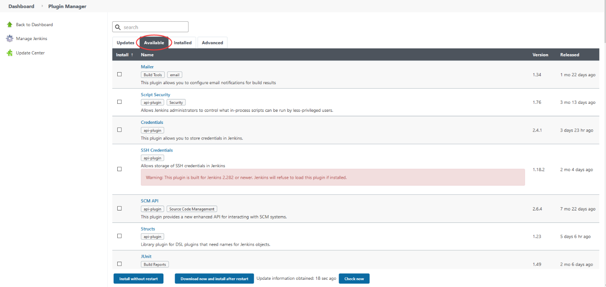Open the Script Security plugin link
The width and height of the screenshot is (606, 287).
coord(155,95)
